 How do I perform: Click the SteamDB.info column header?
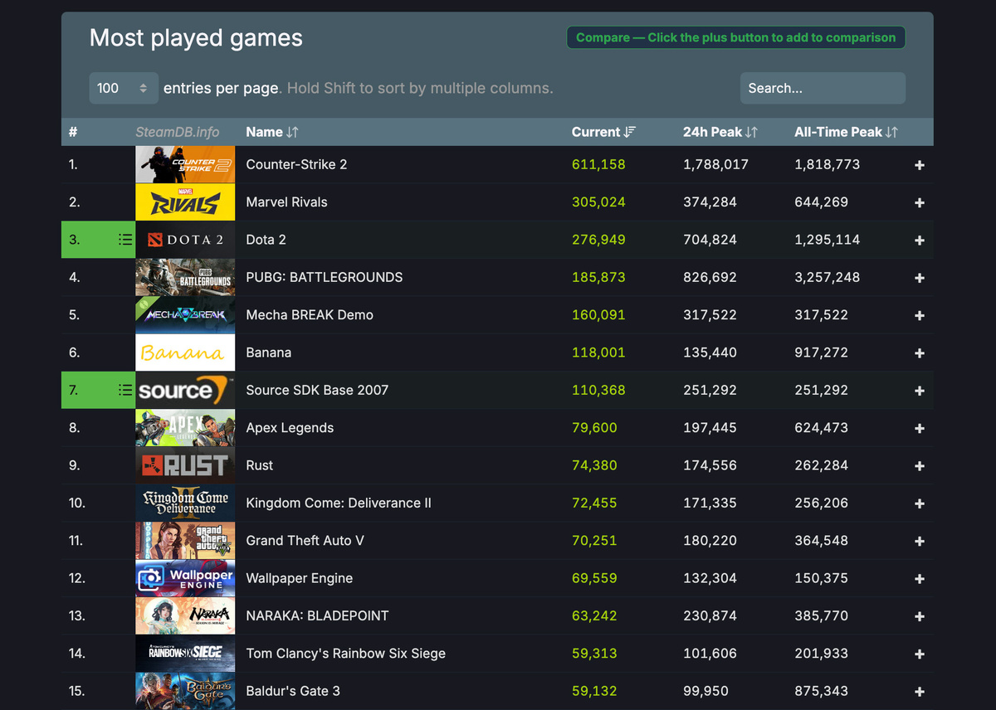coord(178,132)
